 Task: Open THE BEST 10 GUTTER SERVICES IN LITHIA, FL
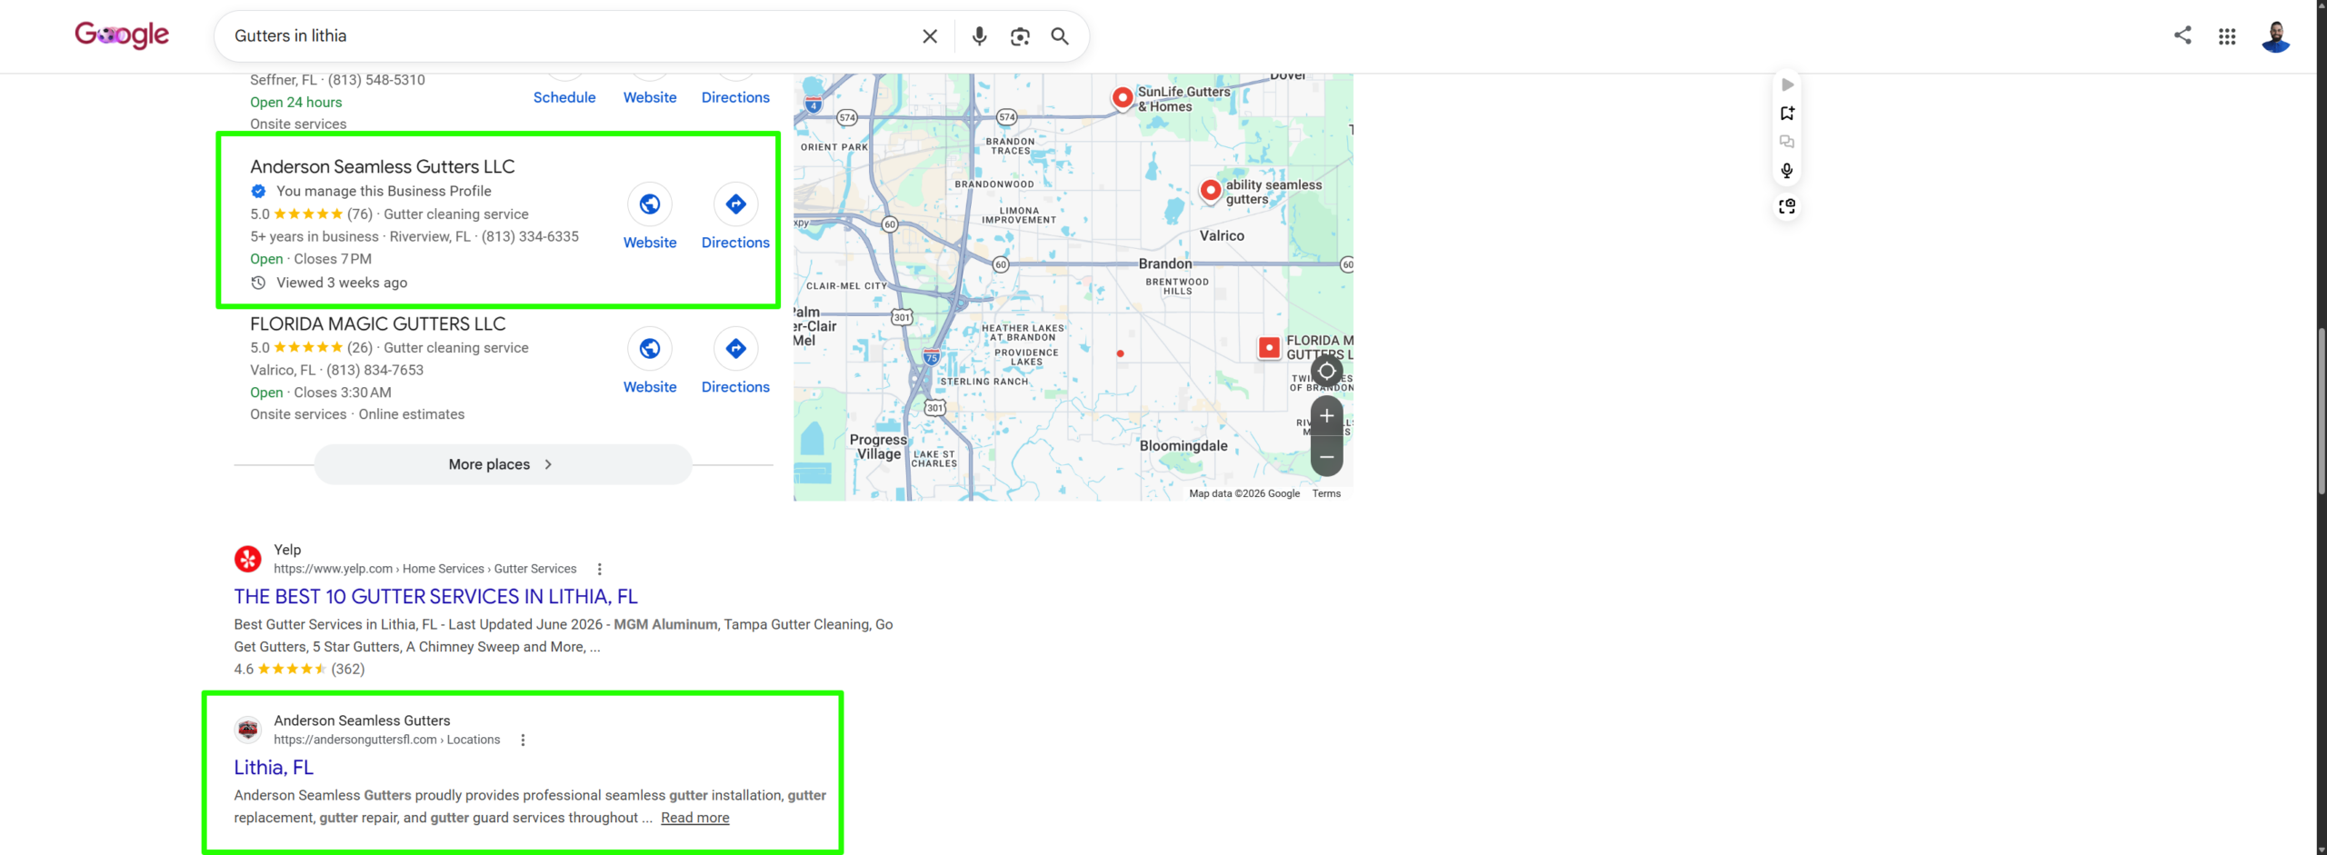[436, 596]
